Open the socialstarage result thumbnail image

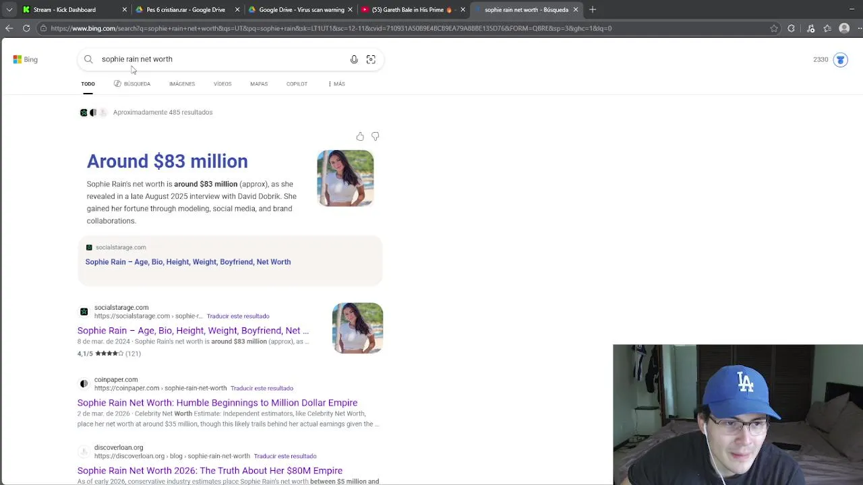[357, 328]
